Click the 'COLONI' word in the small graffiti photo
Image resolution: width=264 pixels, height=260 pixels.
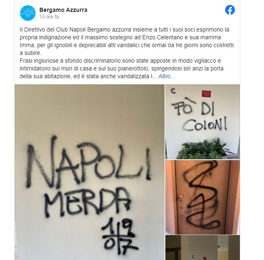[x=205, y=124]
